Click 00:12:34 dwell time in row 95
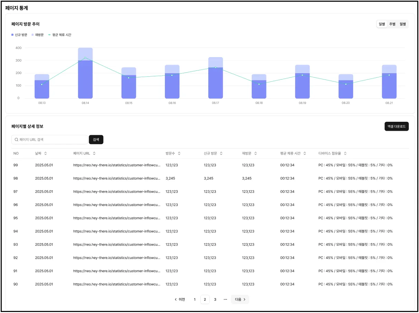This screenshot has height=313, width=419. point(287,218)
